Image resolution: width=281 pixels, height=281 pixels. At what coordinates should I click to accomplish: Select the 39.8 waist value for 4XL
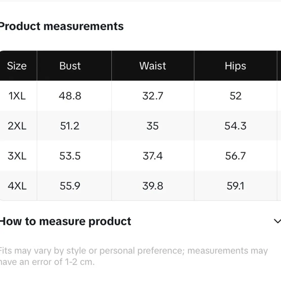click(153, 186)
